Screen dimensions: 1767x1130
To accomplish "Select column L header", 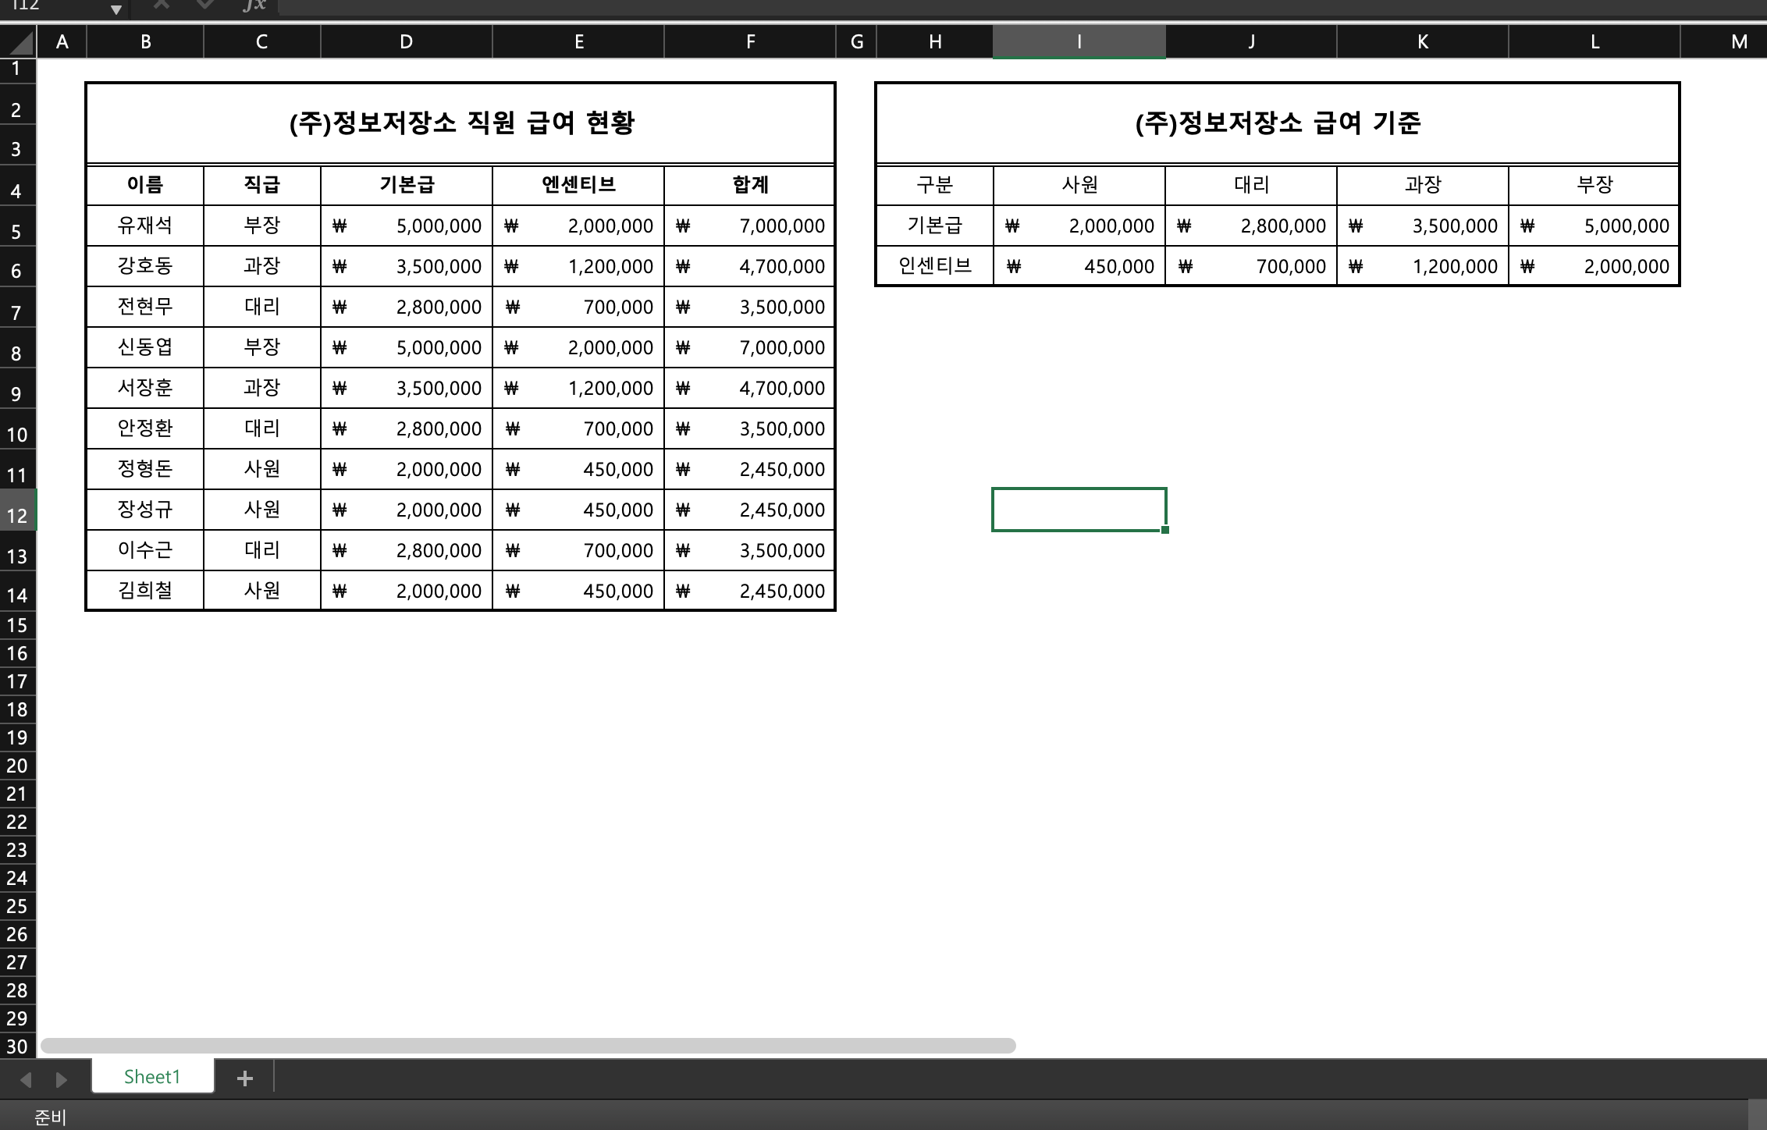I will click(x=1594, y=42).
